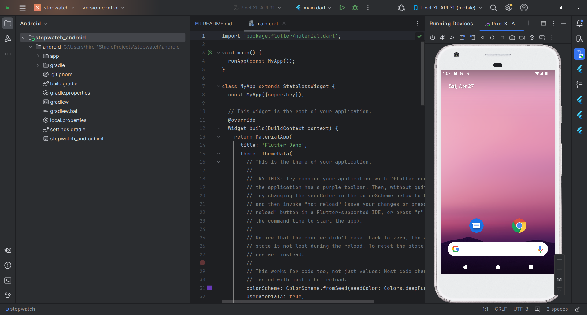This screenshot has height=315, width=587.
Task: Open build.gradle in the project tree
Action: coord(64,83)
